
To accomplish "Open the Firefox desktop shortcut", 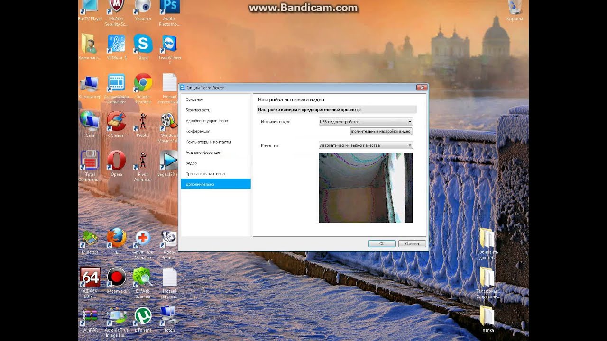I will click(x=116, y=241).
